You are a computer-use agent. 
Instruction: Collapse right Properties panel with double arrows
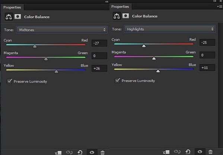pos(214,1)
